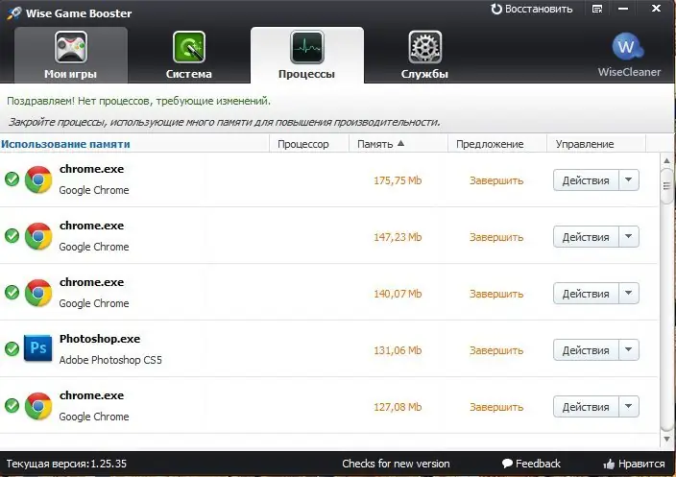Click the Photoshop.exe application icon
Viewport: 676px width, 477px height.
point(38,349)
